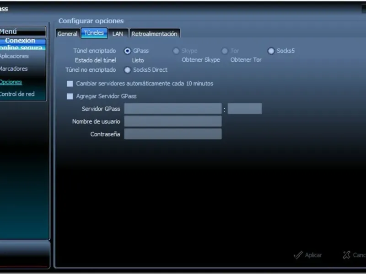Check the Agregar Servidor GPass box

pos(70,96)
